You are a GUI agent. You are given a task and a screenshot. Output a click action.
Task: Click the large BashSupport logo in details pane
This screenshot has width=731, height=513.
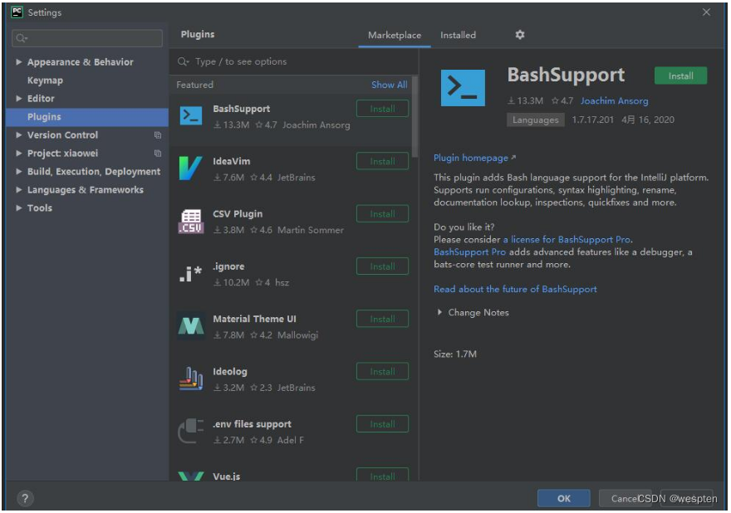(463, 88)
